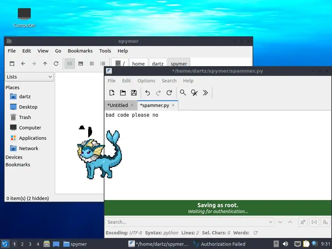The image size is (332, 249).
Task: Refresh the word count in status bar
Action: (x=255, y=233)
